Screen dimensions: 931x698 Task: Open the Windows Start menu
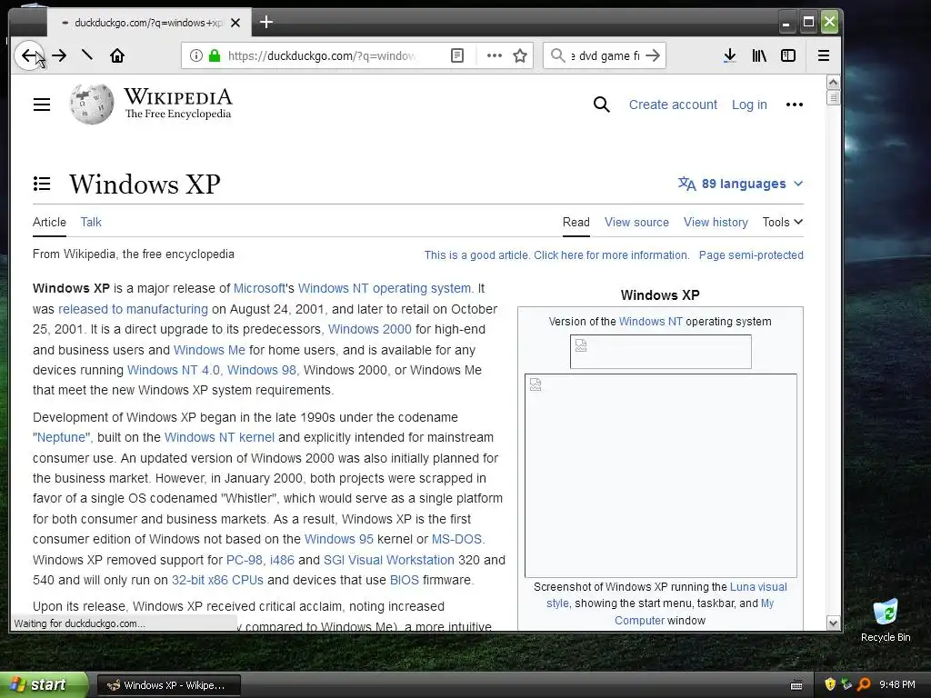pyautogui.click(x=43, y=685)
